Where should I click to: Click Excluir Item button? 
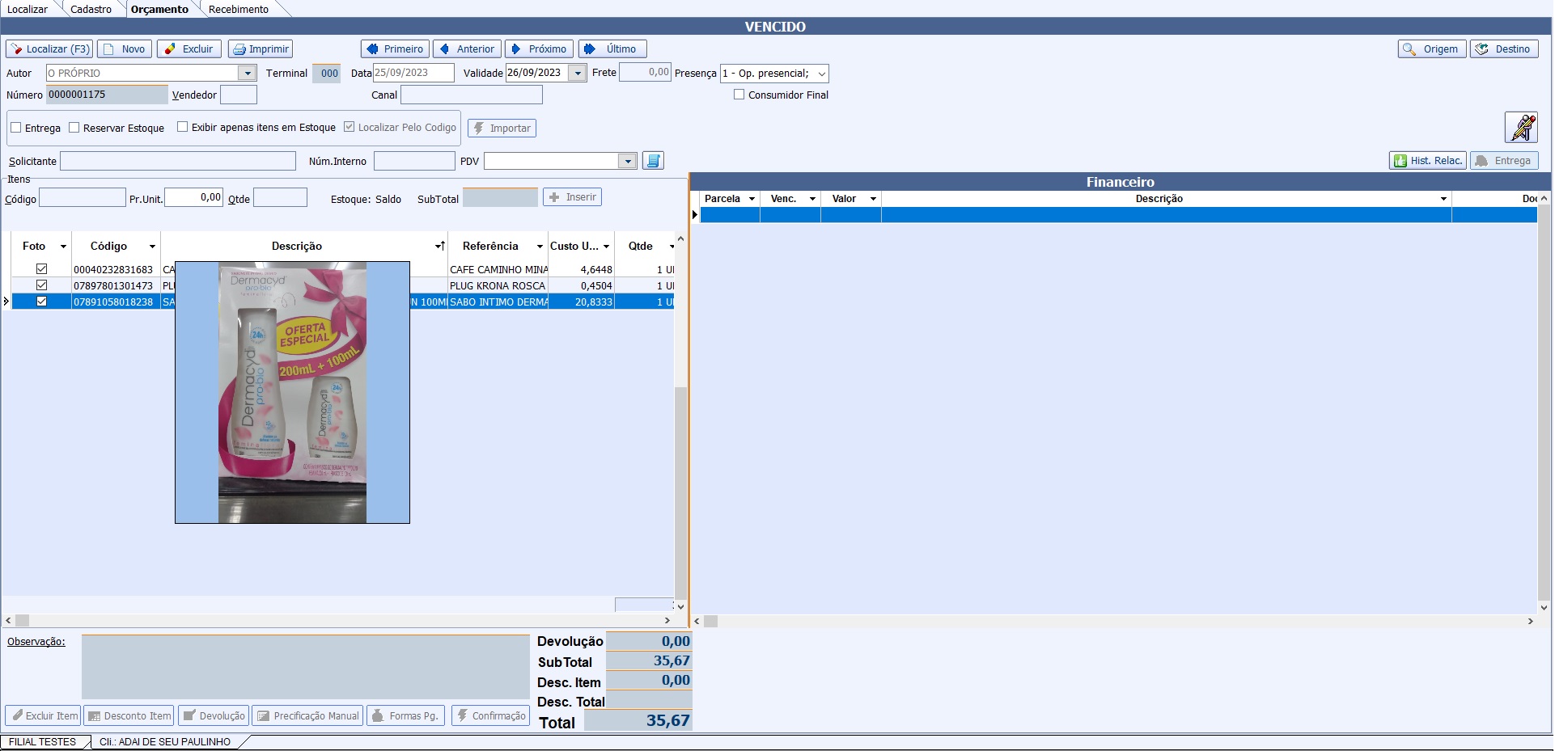[x=44, y=716]
